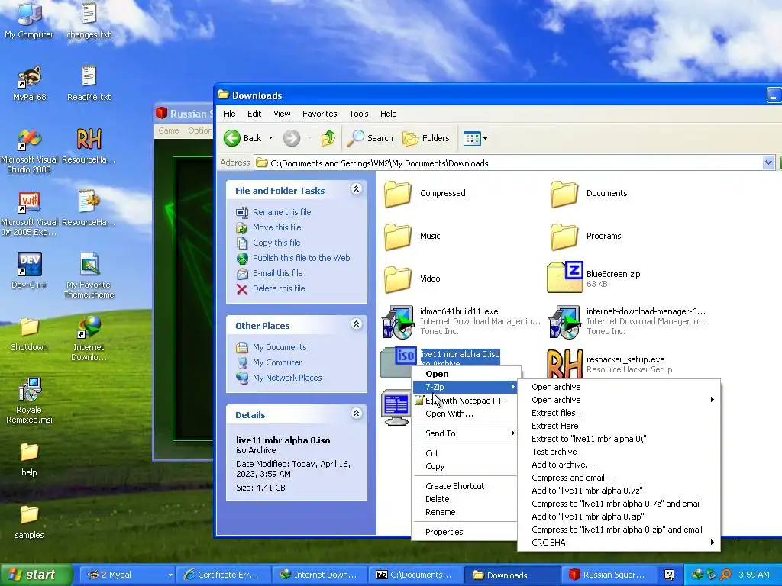Expand the Address bar dropdown

(768, 163)
